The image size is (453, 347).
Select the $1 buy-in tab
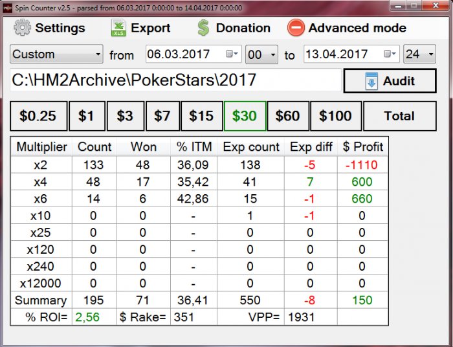point(87,116)
